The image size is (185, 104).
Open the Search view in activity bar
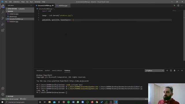(3, 12)
